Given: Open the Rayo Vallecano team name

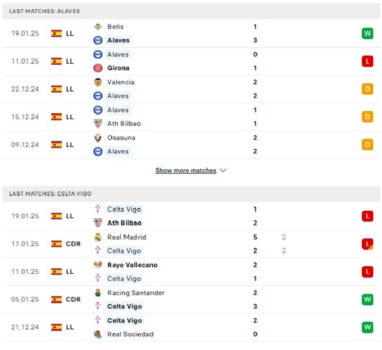Looking at the screenshot, I should click(x=133, y=265).
